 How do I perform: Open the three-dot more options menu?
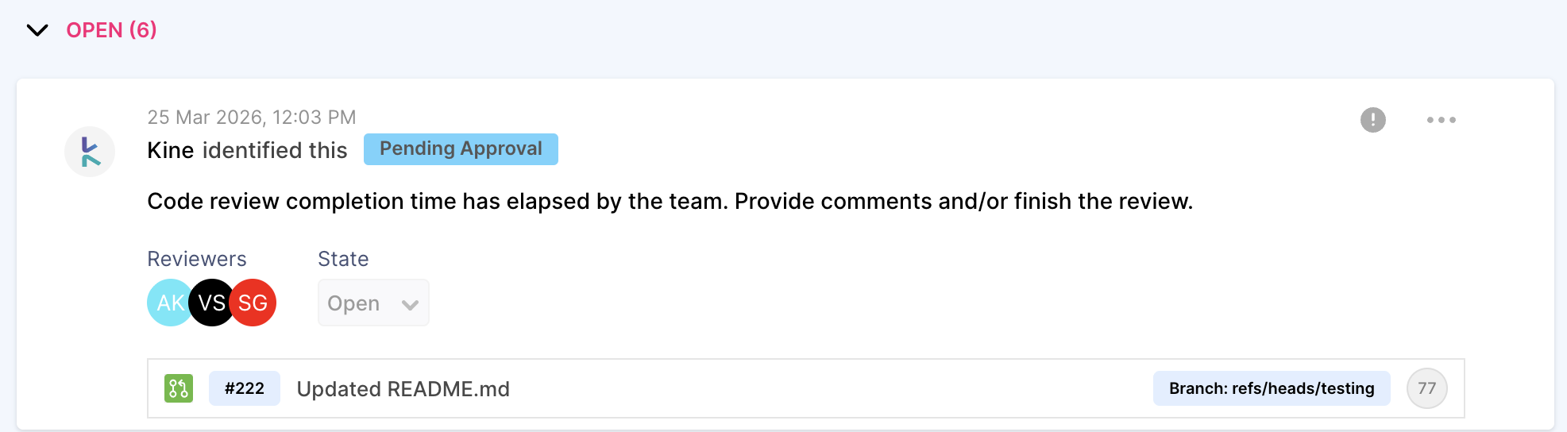coord(1441,120)
